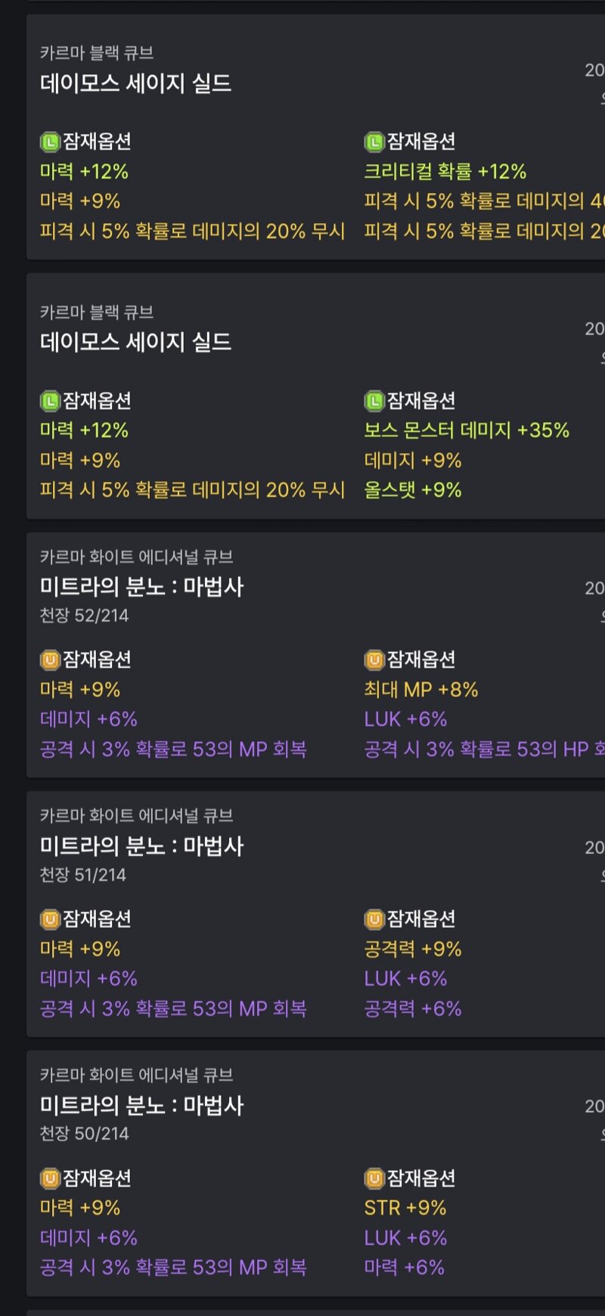Viewport: 605px width, 1316px height.
Task: Click the Unique icon above STR +9%
Action: click(374, 1178)
